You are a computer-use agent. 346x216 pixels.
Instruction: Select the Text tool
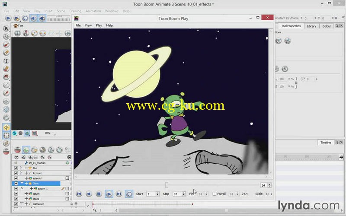point(6,61)
